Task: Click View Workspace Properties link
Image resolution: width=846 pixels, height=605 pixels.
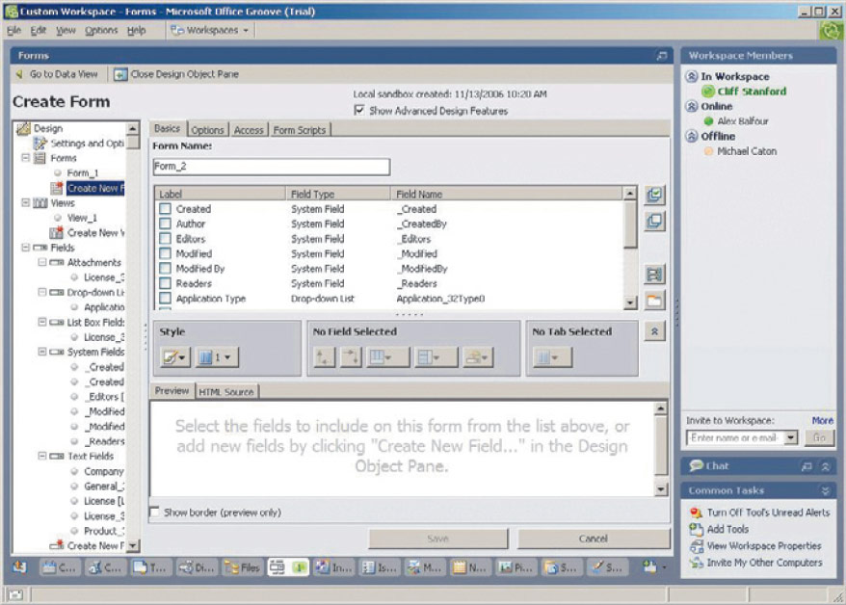Action: tap(764, 546)
